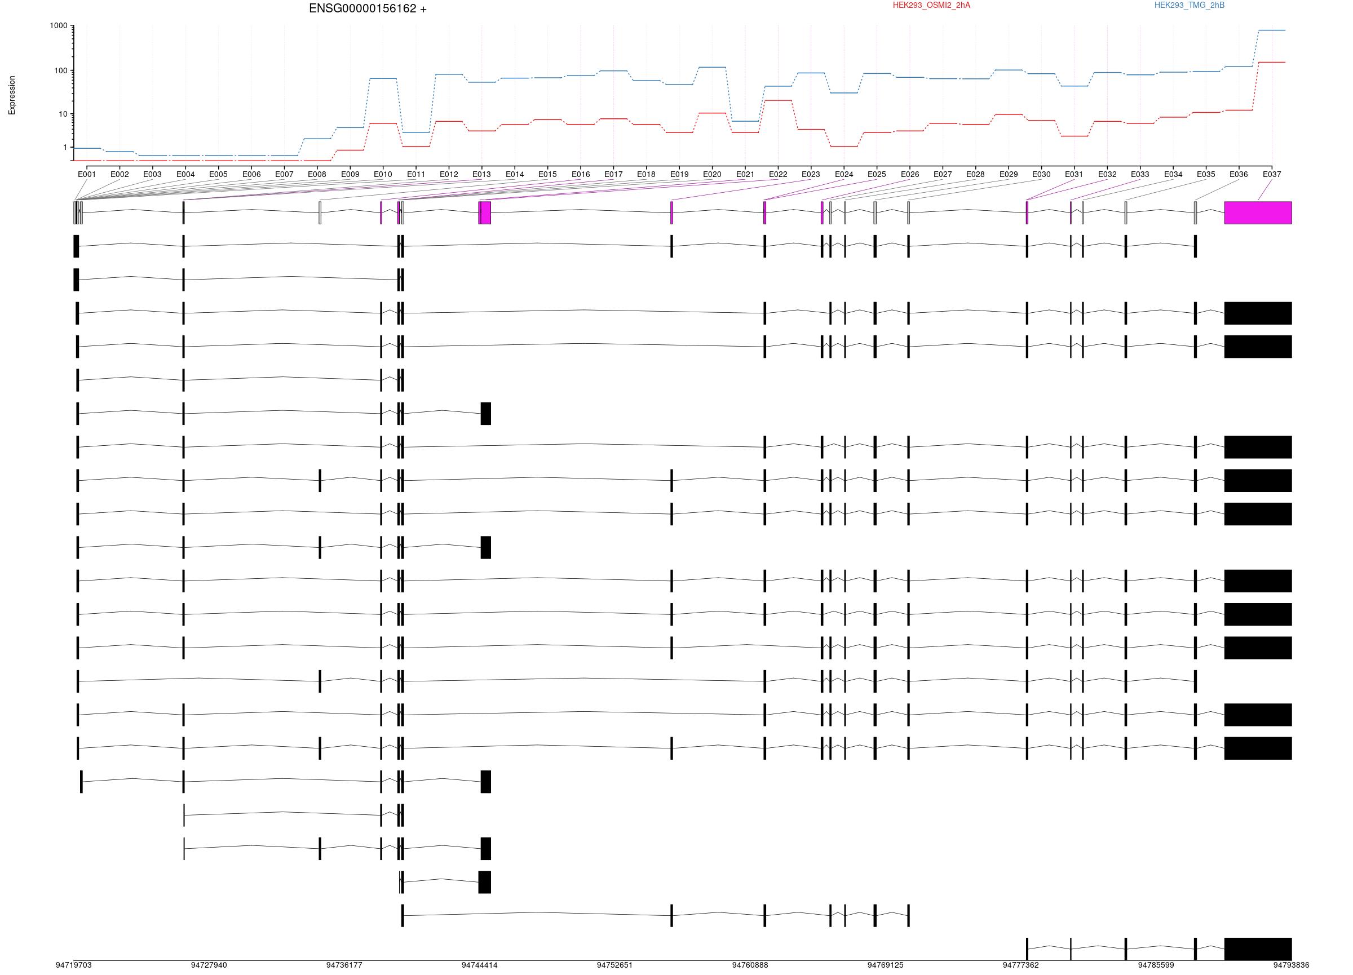
Task: Click the exon label E033
Action: coord(1140,174)
